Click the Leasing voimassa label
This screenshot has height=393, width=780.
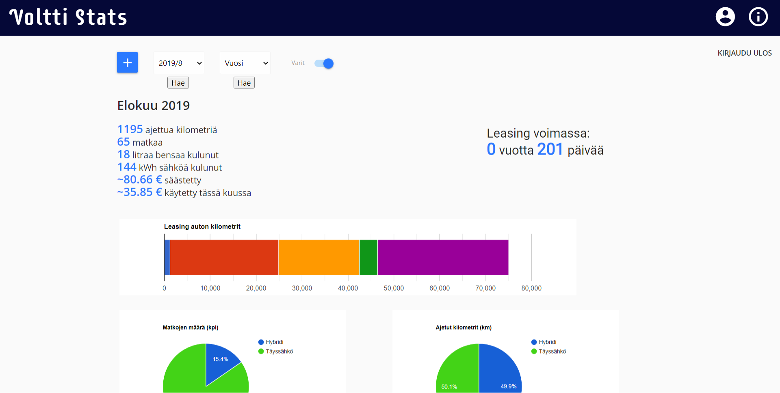pyautogui.click(x=538, y=133)
